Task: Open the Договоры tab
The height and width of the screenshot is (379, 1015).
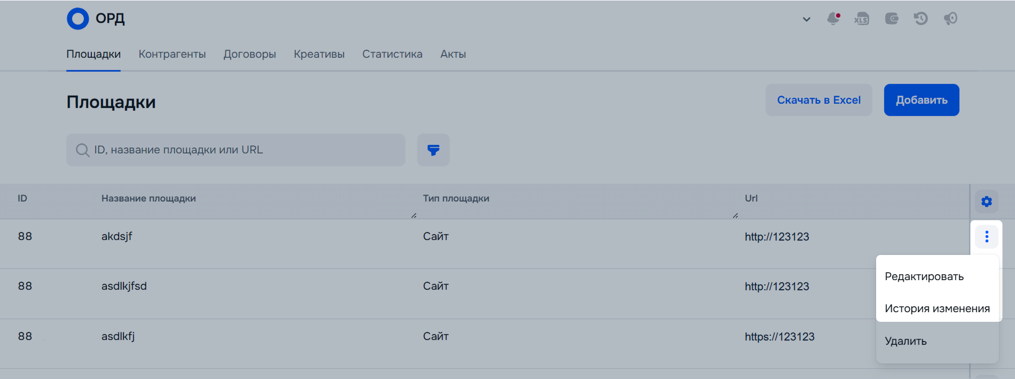Action: pos(249,54)
